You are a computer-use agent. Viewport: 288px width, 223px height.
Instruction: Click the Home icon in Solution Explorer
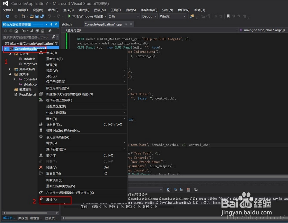(x=16, y=31)
